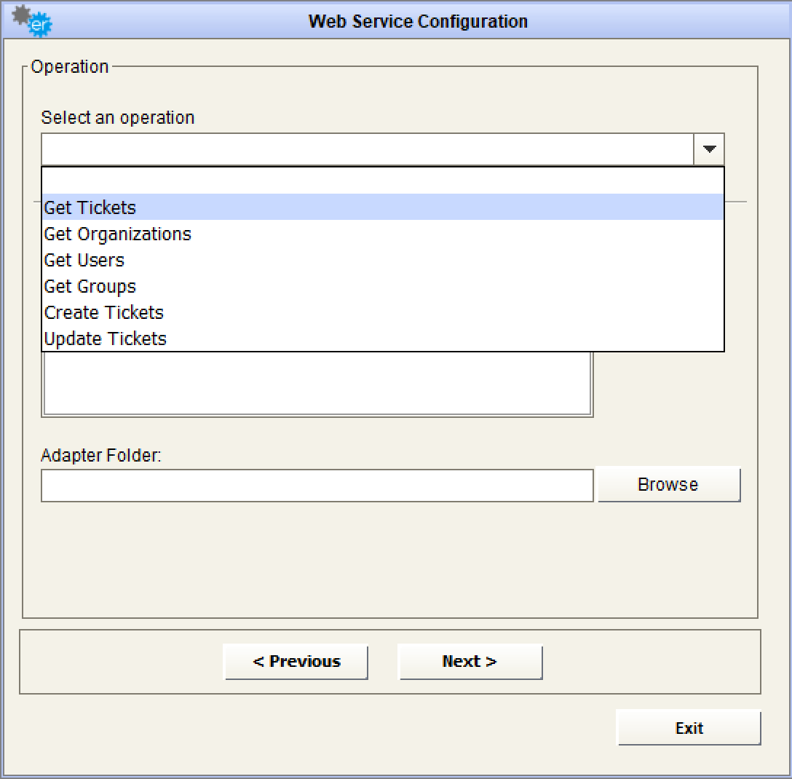Image resolution: width=792 pixels, height=779 pixels.
Task: Click the large text area below the list
Action: [x=317, y=384]
